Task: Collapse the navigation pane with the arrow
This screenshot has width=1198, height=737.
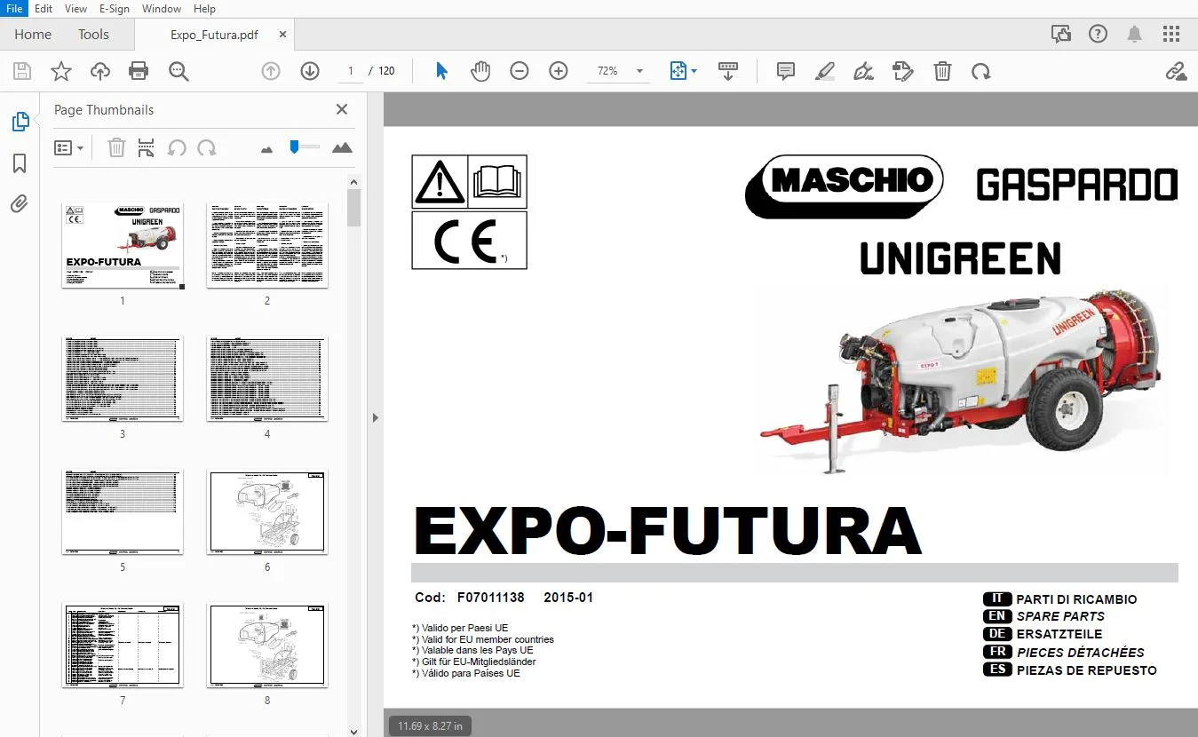Action: [375, 417]
